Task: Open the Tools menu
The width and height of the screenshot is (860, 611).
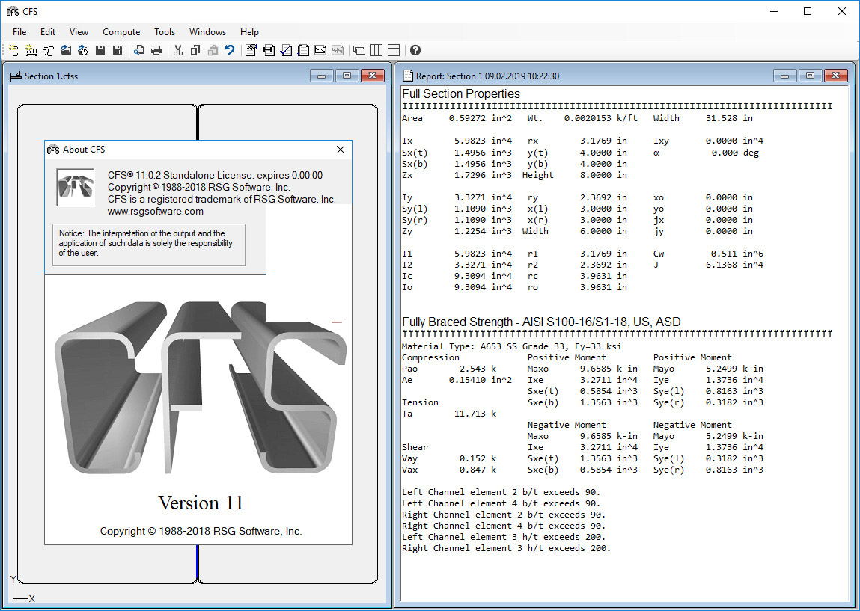Action: pyautogui.click(x=165, y=32)
